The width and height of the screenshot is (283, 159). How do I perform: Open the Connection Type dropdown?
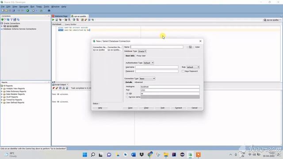point(147,79)
